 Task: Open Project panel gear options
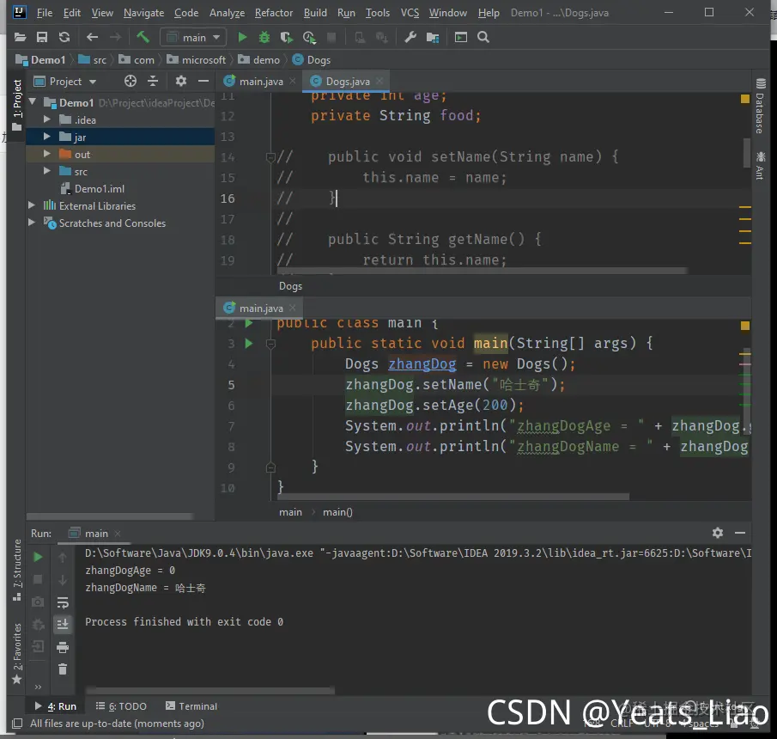click(181, 81)
